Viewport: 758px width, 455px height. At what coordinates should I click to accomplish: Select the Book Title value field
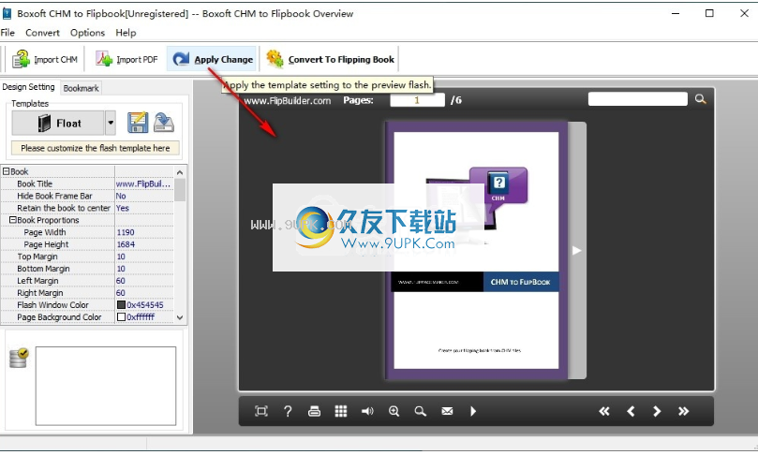[x=143, y=183]
